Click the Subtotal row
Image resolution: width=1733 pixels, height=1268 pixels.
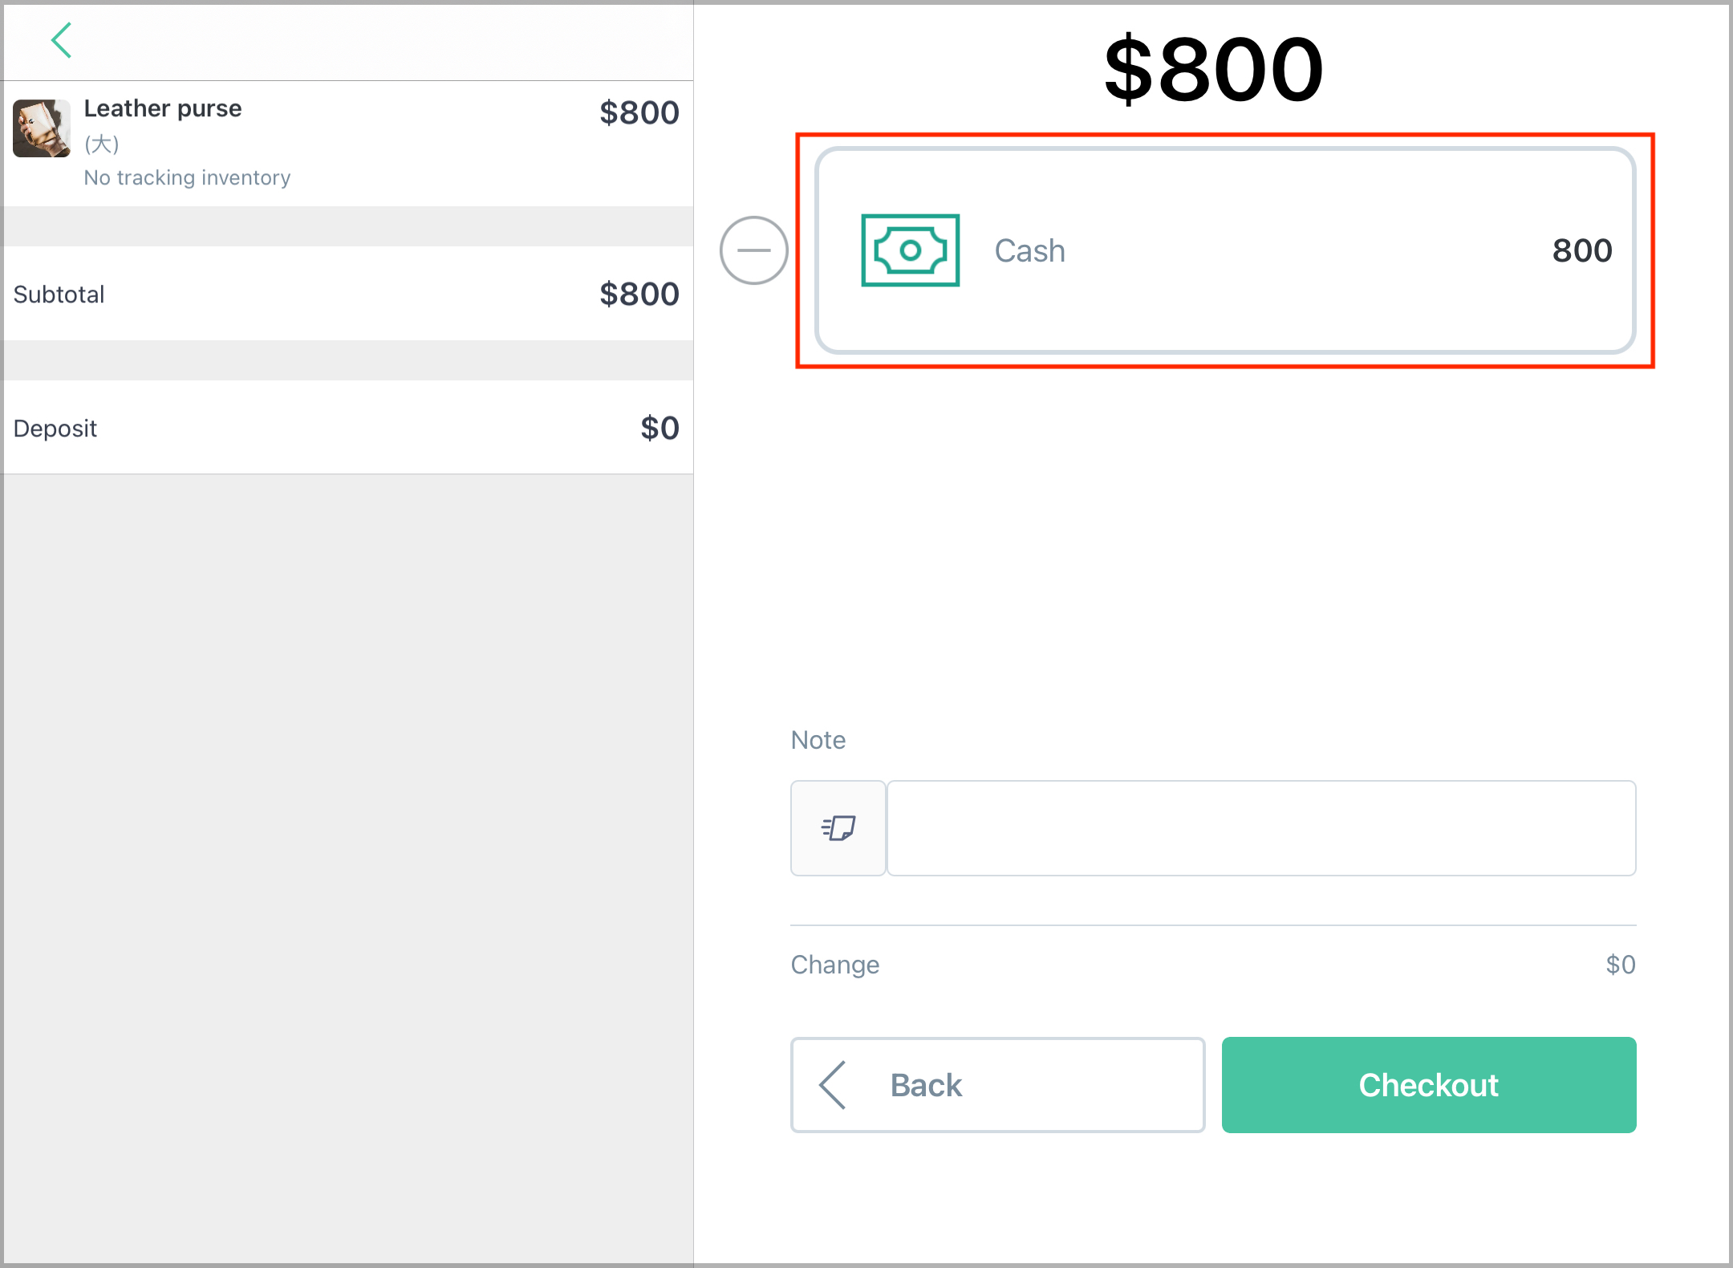pyautogui.click(x=348, y=294)
